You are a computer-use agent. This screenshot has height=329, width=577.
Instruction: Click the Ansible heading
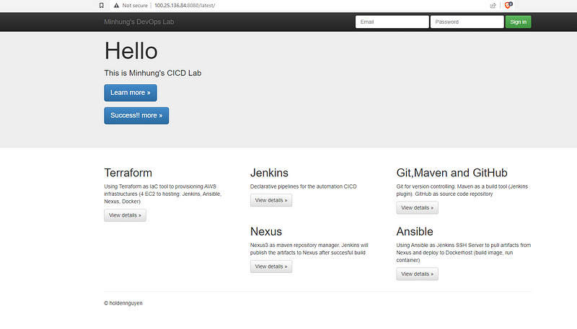coord(415,231)
